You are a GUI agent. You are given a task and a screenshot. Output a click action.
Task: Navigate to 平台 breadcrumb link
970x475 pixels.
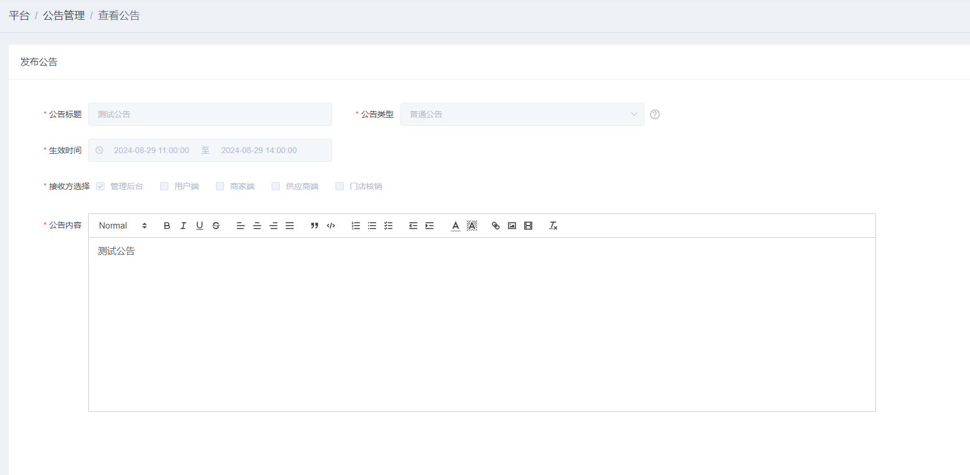19,16
